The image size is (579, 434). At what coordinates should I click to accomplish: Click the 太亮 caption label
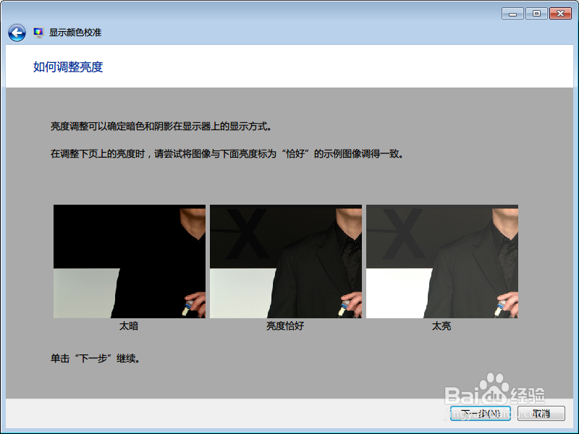coord(441,325)
